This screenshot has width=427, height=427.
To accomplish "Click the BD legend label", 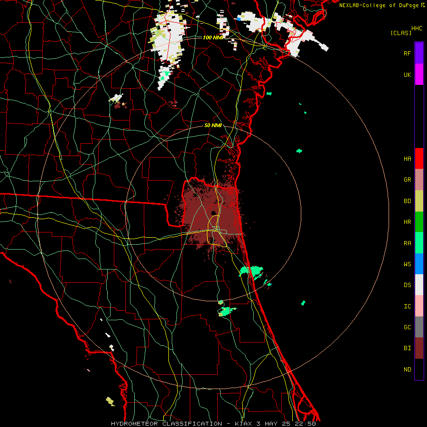I will point(407,201).
